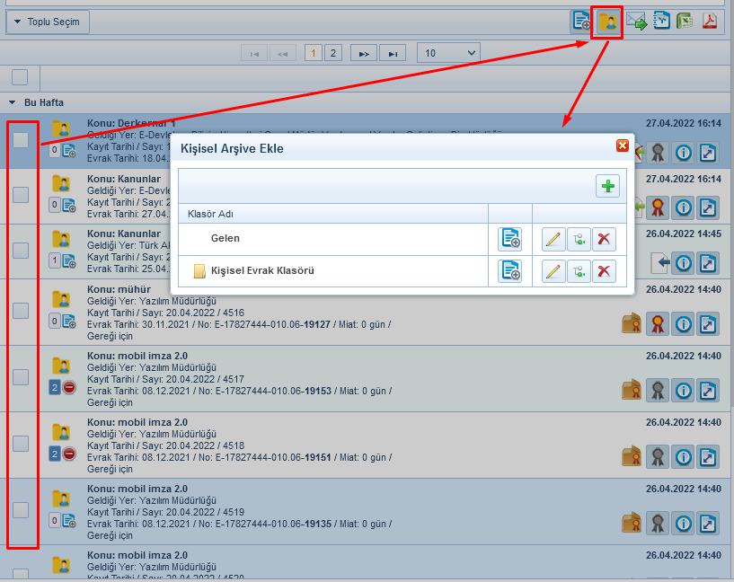Click the envelope forward icon in toolbar
734x582 pixels.
pyautogui.click(x=636, y=22)
